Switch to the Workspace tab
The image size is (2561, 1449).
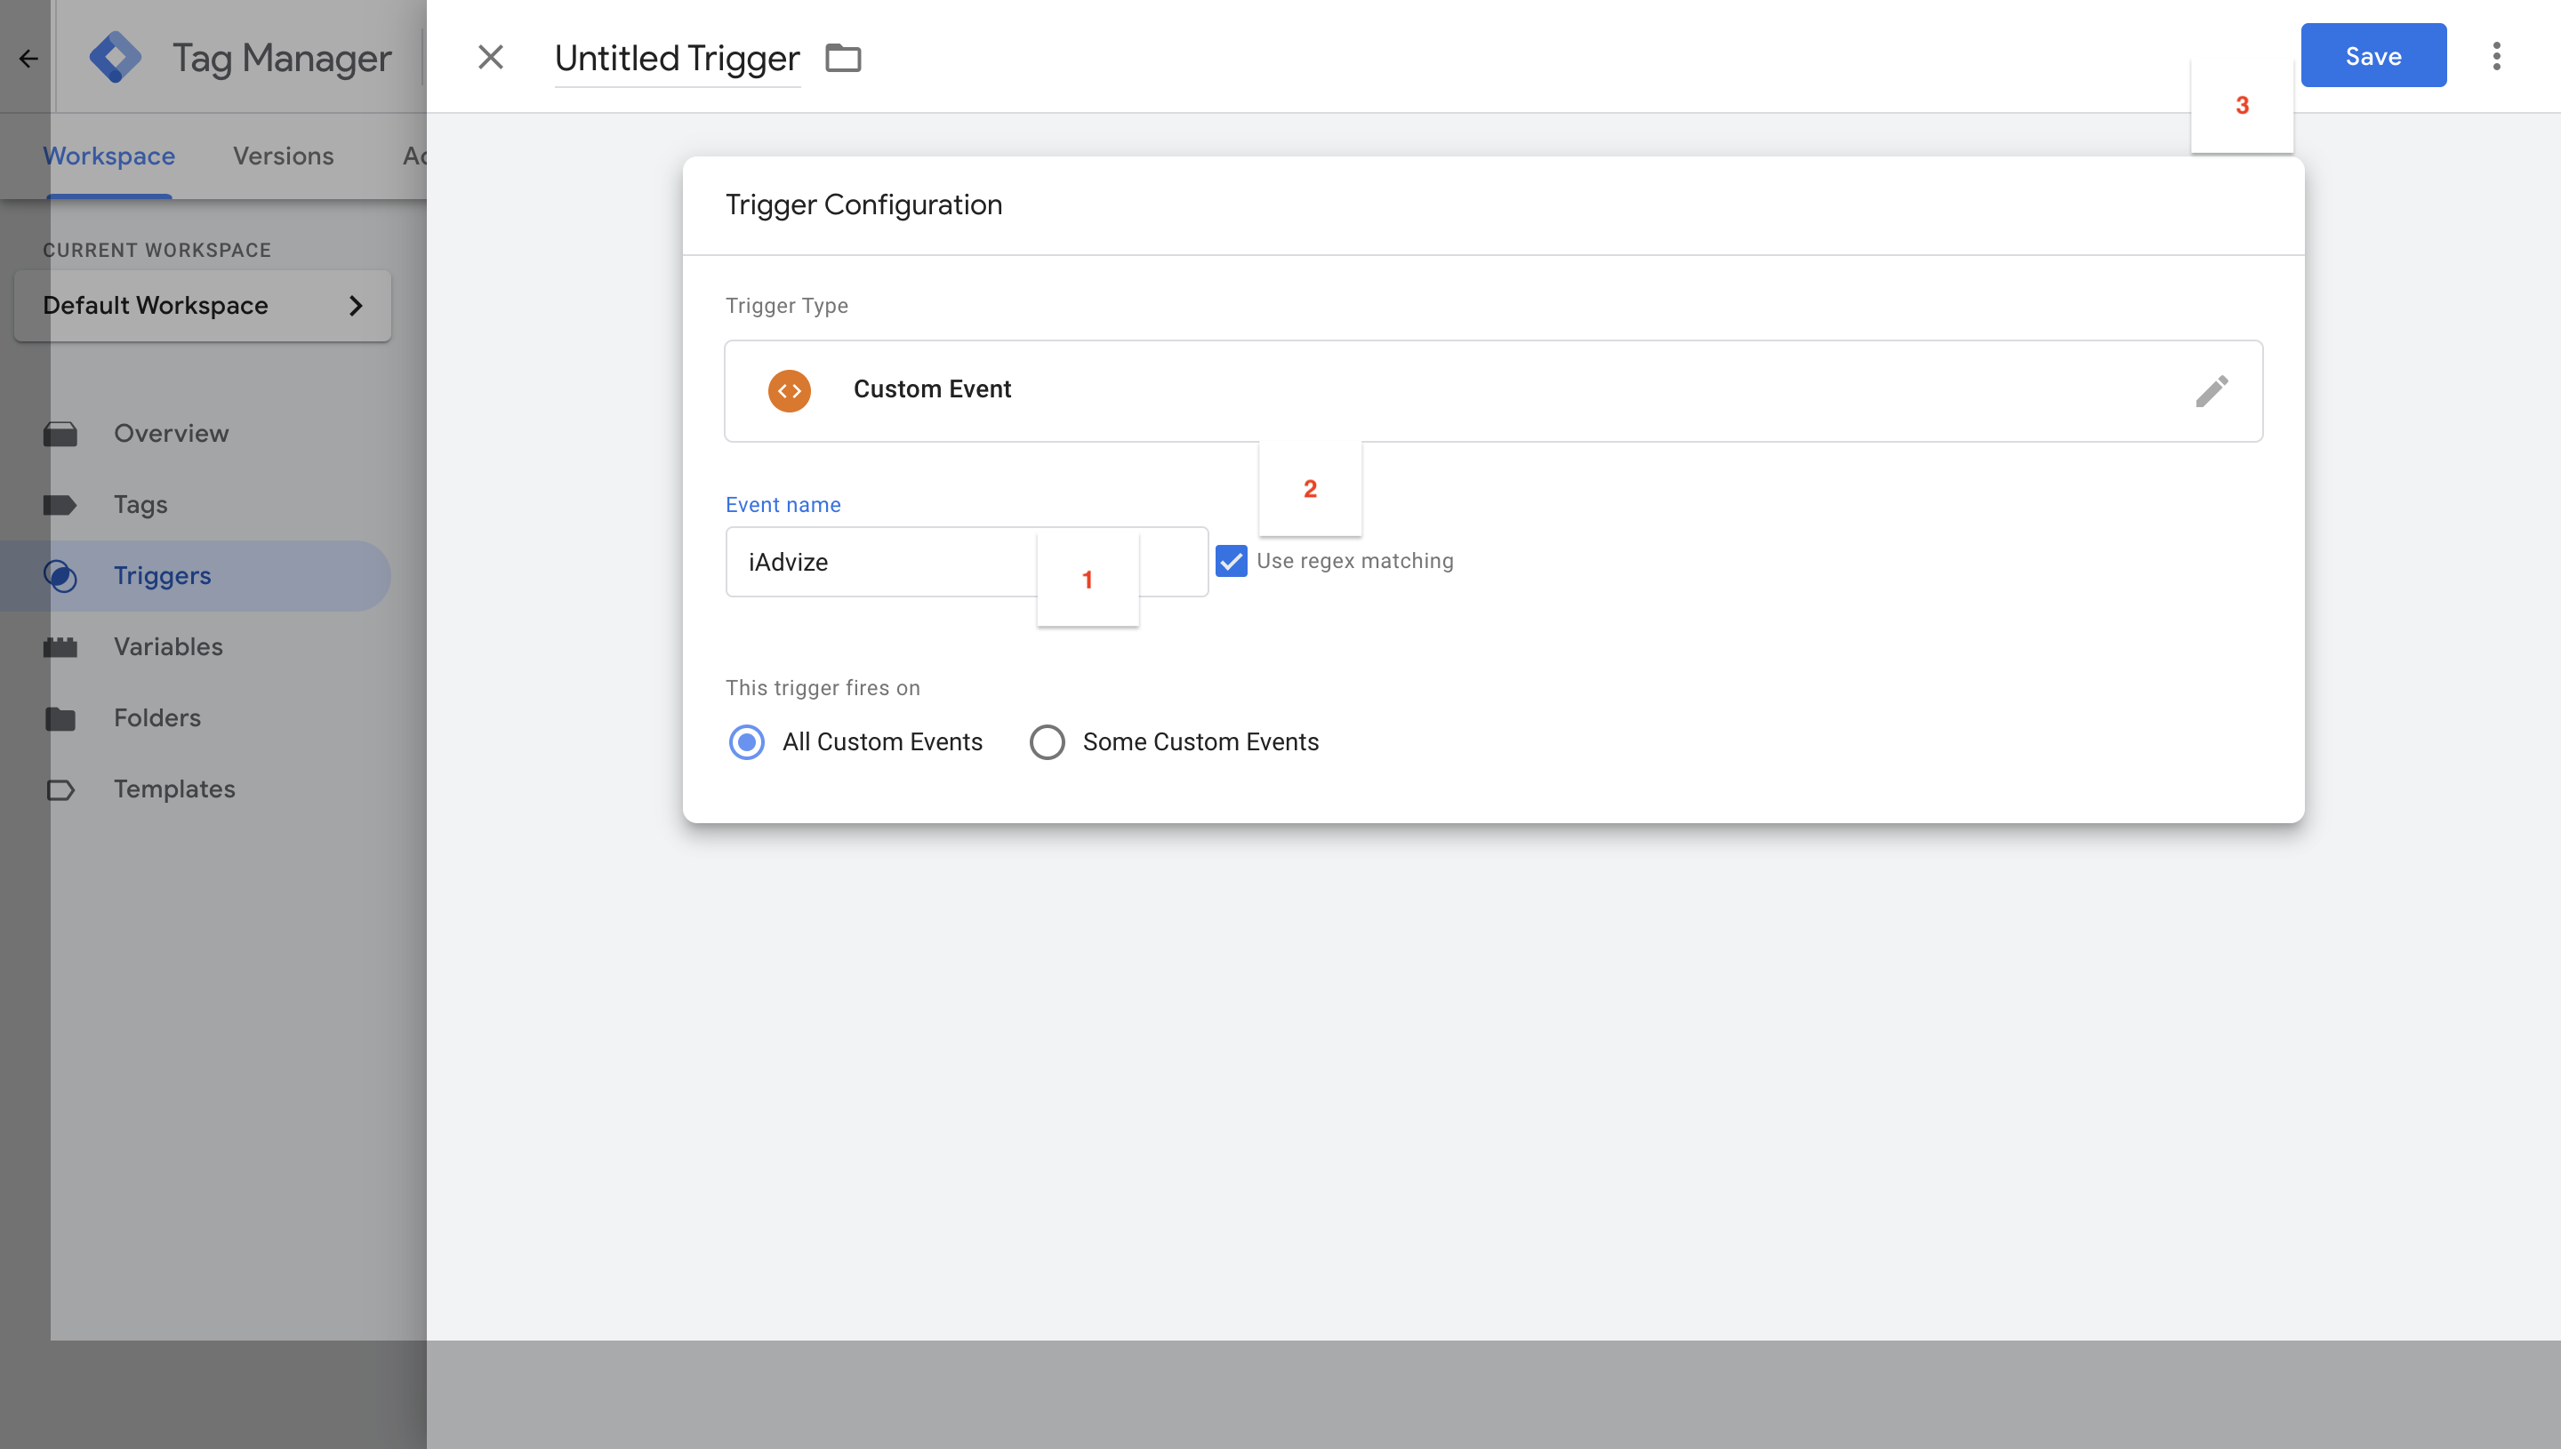click(108, 156)
